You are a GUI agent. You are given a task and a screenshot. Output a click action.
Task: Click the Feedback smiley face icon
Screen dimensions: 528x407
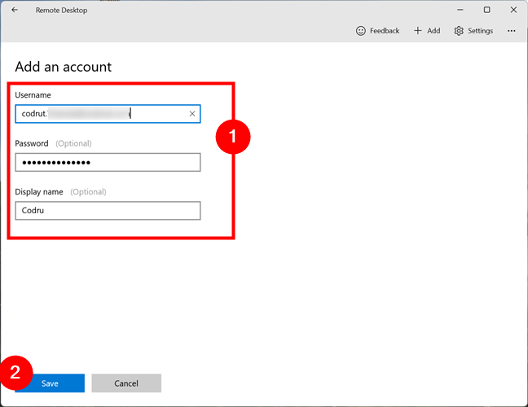(x=361, y=31)
